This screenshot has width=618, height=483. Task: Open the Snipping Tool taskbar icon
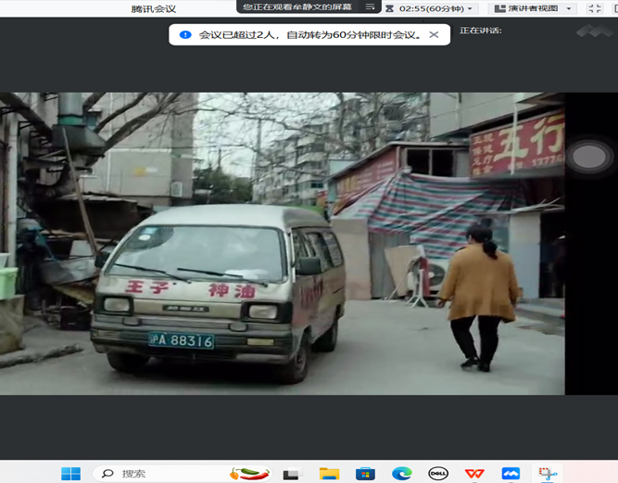tap(548, 473)
